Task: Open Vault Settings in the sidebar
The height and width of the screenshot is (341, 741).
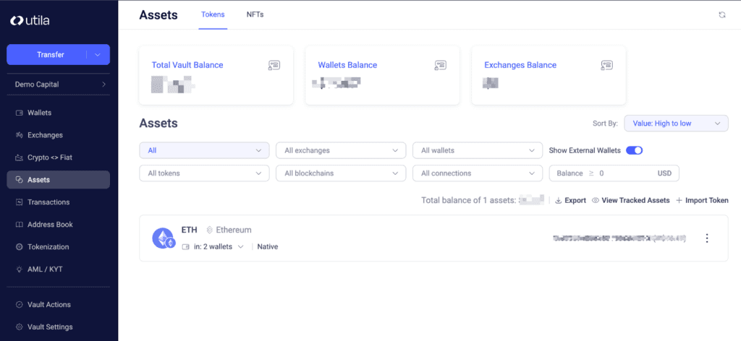Action: (58, 327)
